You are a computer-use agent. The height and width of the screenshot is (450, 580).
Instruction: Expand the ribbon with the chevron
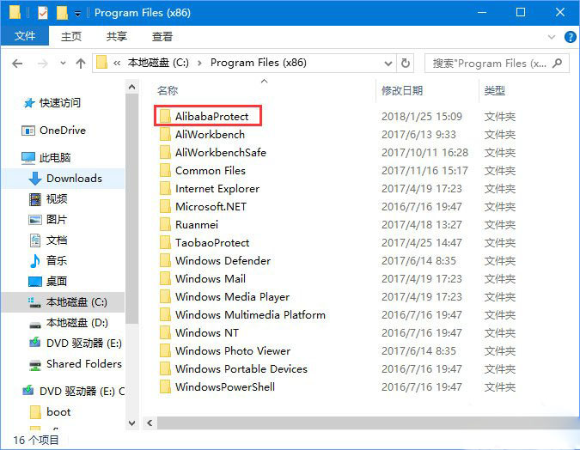(550, 36)
